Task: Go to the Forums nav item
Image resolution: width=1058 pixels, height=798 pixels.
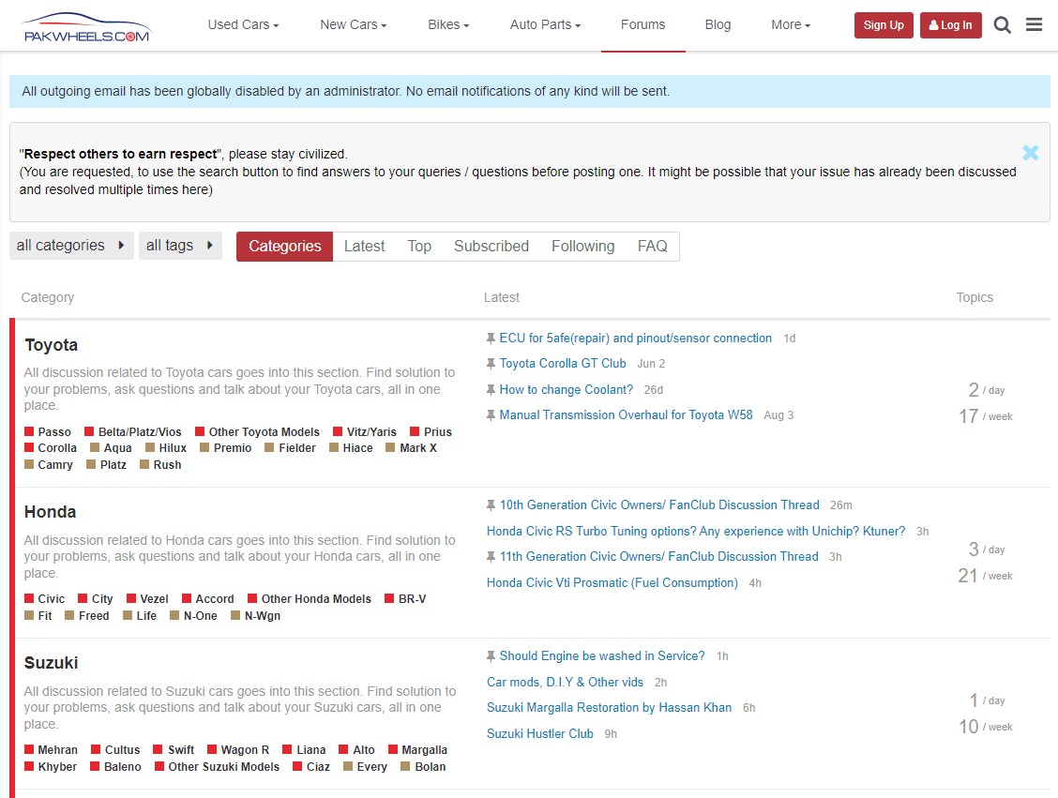Action: [x=643, y=25]
